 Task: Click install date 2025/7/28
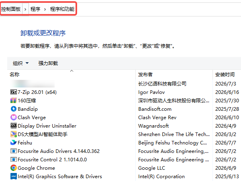[x=227, y=109]
